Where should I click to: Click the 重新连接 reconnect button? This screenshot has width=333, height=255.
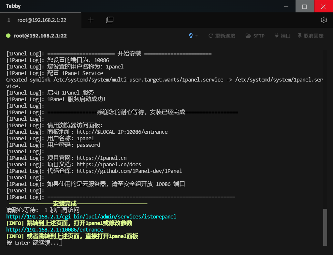[x=222, y=36]
